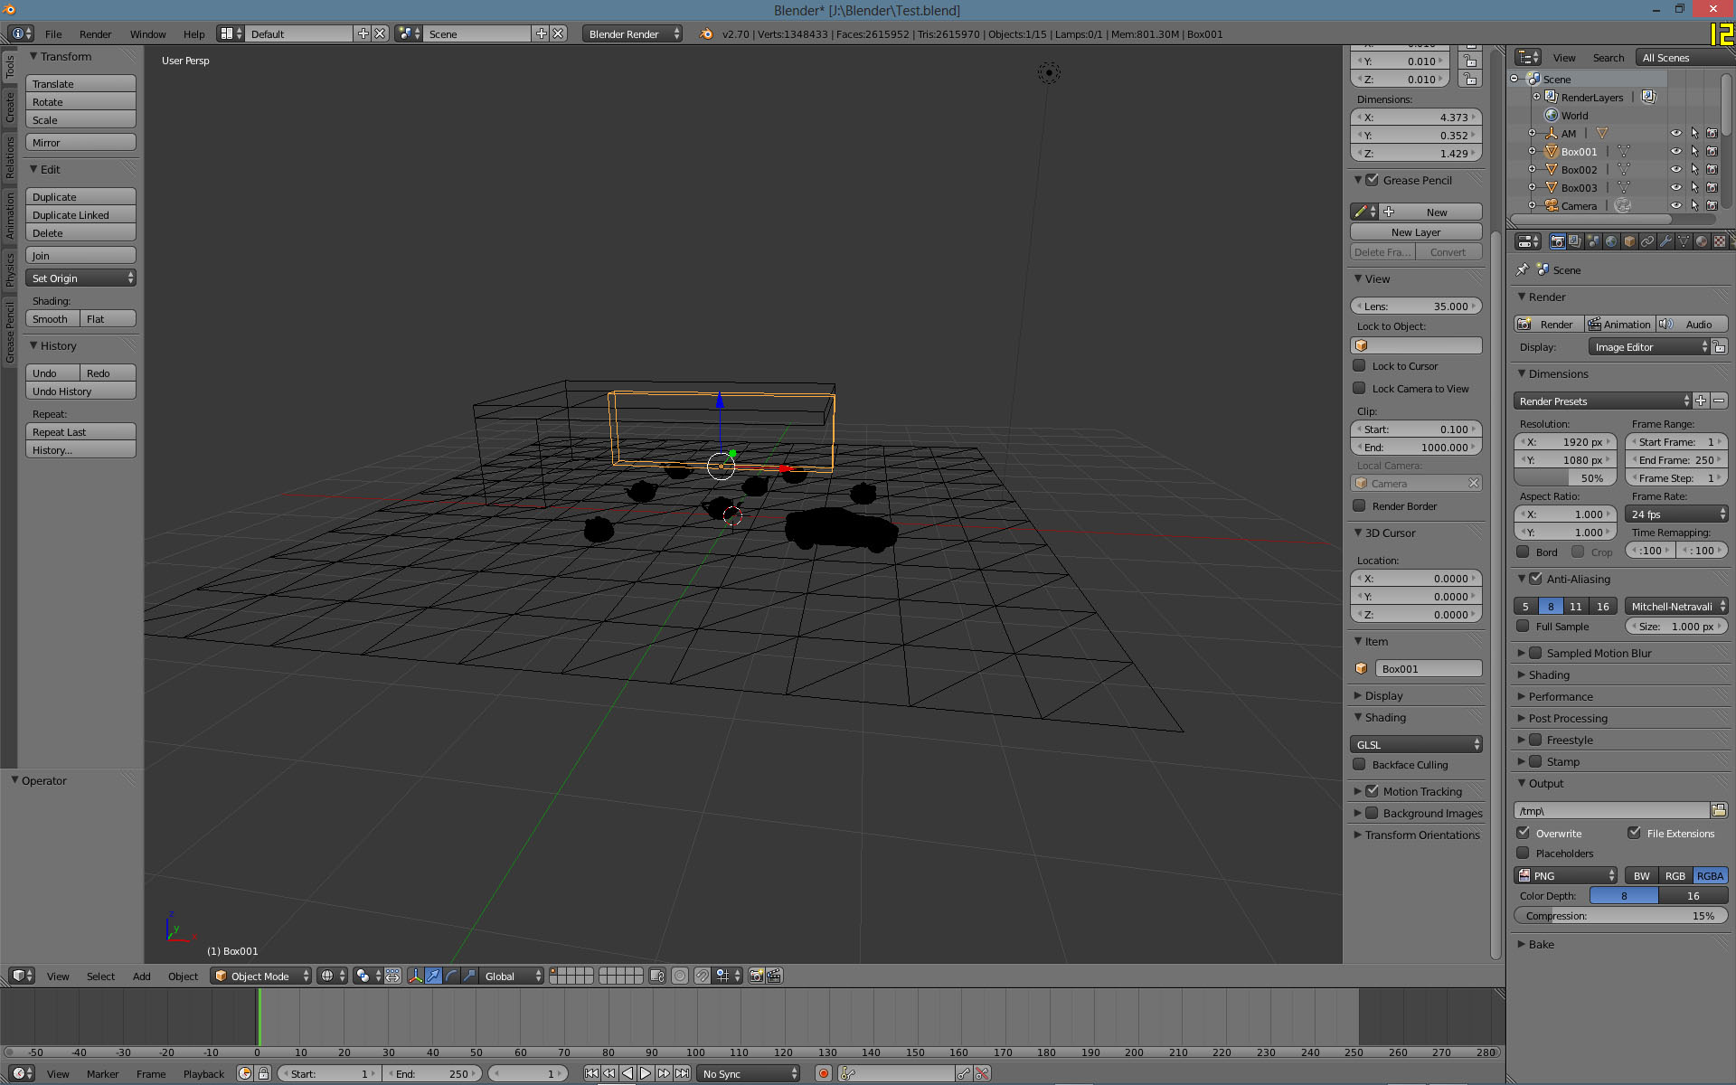Click the Object constraints chain icon
The image size is (1736, 1085).
pos(1647,241)
